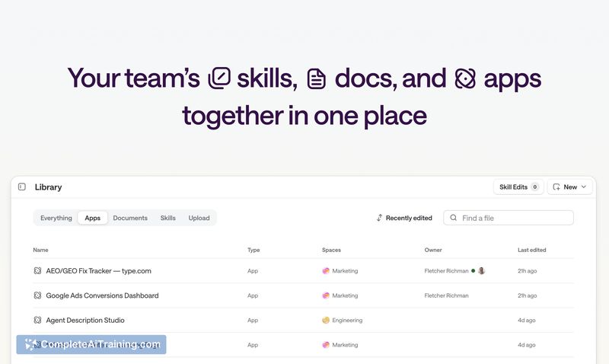The image size is (609, 364).
Task: Click the app icon for Agent Description Studio
Action: point(37,320)
